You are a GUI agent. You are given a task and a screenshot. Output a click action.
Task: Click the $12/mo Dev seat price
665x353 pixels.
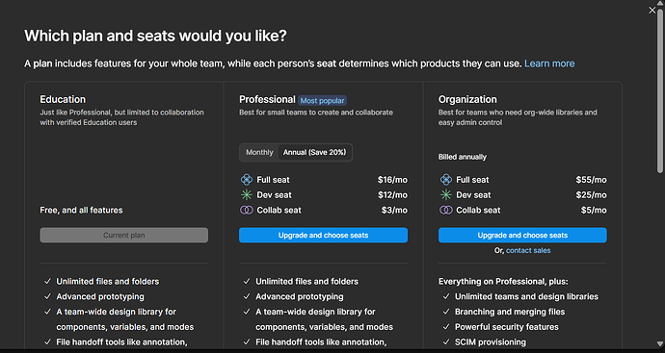[392, 195]
